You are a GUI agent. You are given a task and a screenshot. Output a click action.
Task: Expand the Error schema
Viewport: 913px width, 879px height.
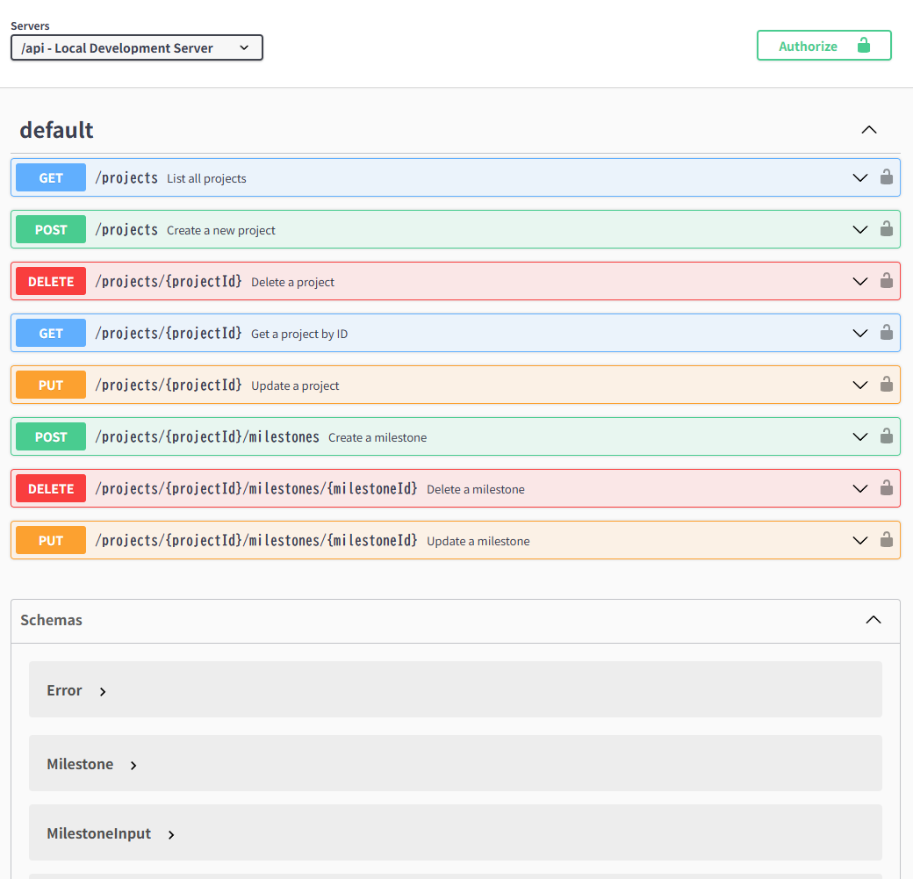(x=103, y=691)
